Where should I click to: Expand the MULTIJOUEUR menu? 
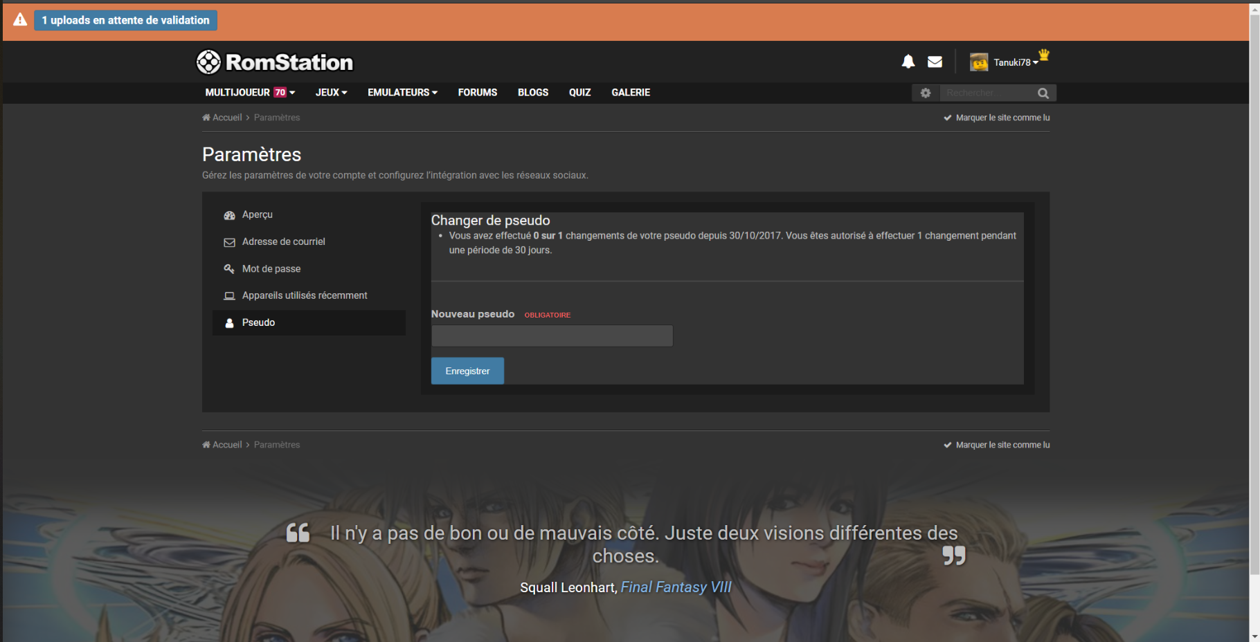click(x=250, y=93)
